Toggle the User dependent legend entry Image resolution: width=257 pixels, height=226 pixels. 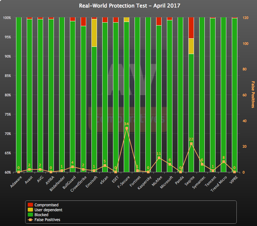pos(48,210)
